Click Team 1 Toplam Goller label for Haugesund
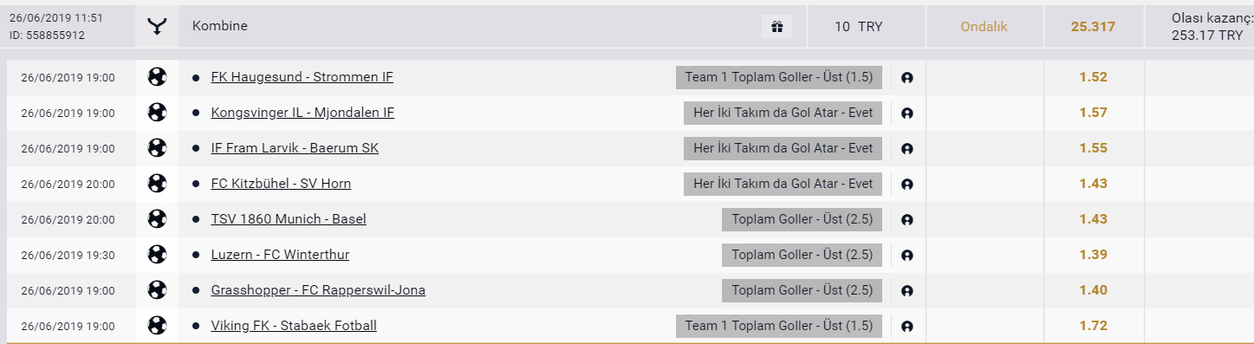The width and height of the screenshot is (1254, 344). [779, 77]
